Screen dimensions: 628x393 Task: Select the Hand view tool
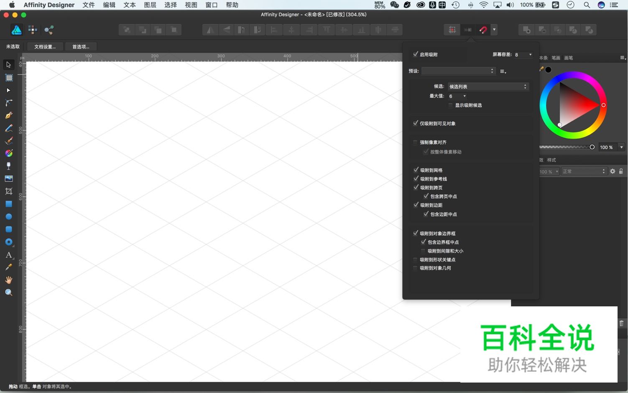click(x=9, y=280)
